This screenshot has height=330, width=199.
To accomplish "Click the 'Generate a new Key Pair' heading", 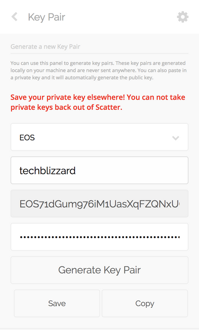I will pyautogui.click(x=45, y=46).
